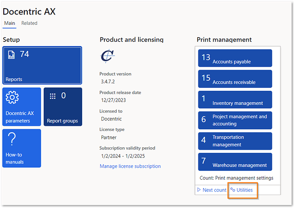Open Accounts receivable print management tile
This screenshot has height=208, width=295.
[x=235, y=79]
